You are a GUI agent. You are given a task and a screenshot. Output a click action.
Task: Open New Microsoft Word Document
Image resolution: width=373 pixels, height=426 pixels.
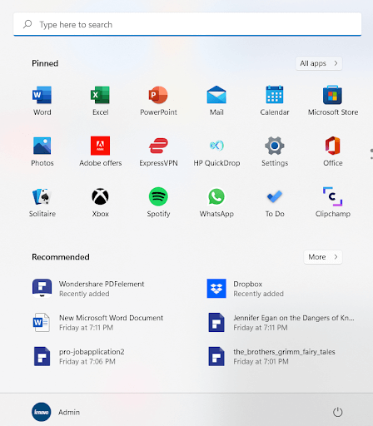[x=97, y=323]
